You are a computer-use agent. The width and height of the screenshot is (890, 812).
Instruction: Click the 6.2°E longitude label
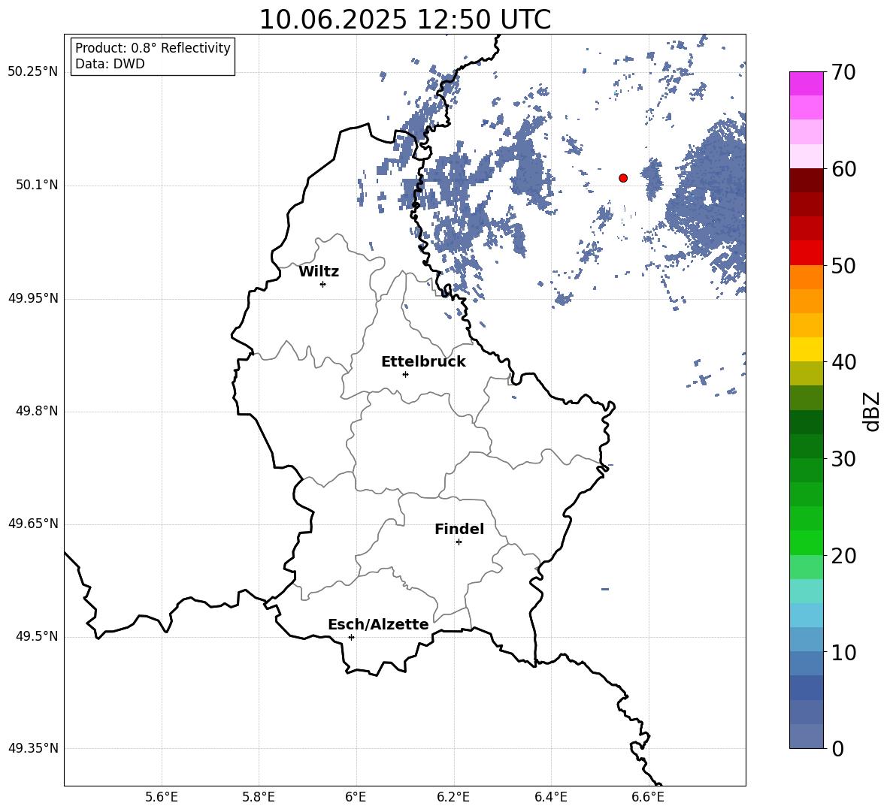click(453, 798)
